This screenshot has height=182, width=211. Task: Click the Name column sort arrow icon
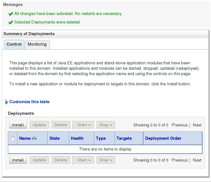pos(34,138)
